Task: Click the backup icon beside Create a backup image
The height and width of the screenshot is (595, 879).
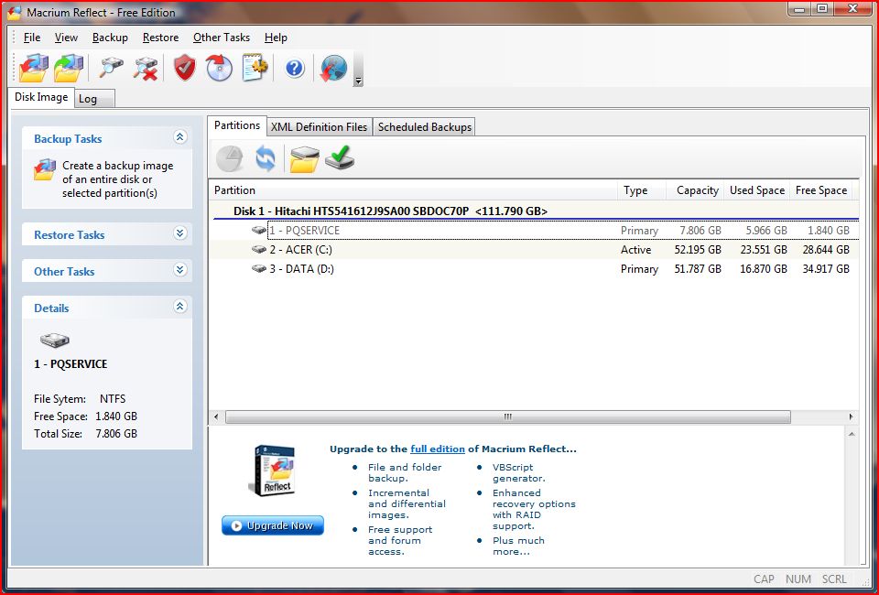Action: click(x=45, y=169)
